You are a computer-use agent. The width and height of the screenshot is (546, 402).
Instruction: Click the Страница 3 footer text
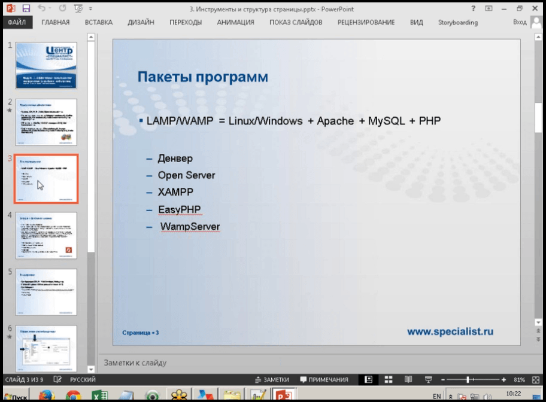point(140,333)
